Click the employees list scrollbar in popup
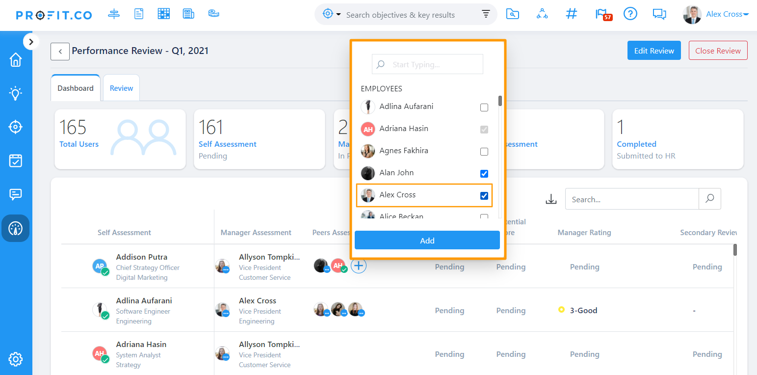Viewport: 757px width, 375px height. click(500, 101)
